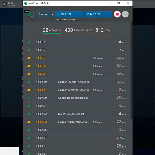The height and width of the screenshot is (155, 155).
Task: Click warning icon for 10.0.3.4
Action: 29,66
